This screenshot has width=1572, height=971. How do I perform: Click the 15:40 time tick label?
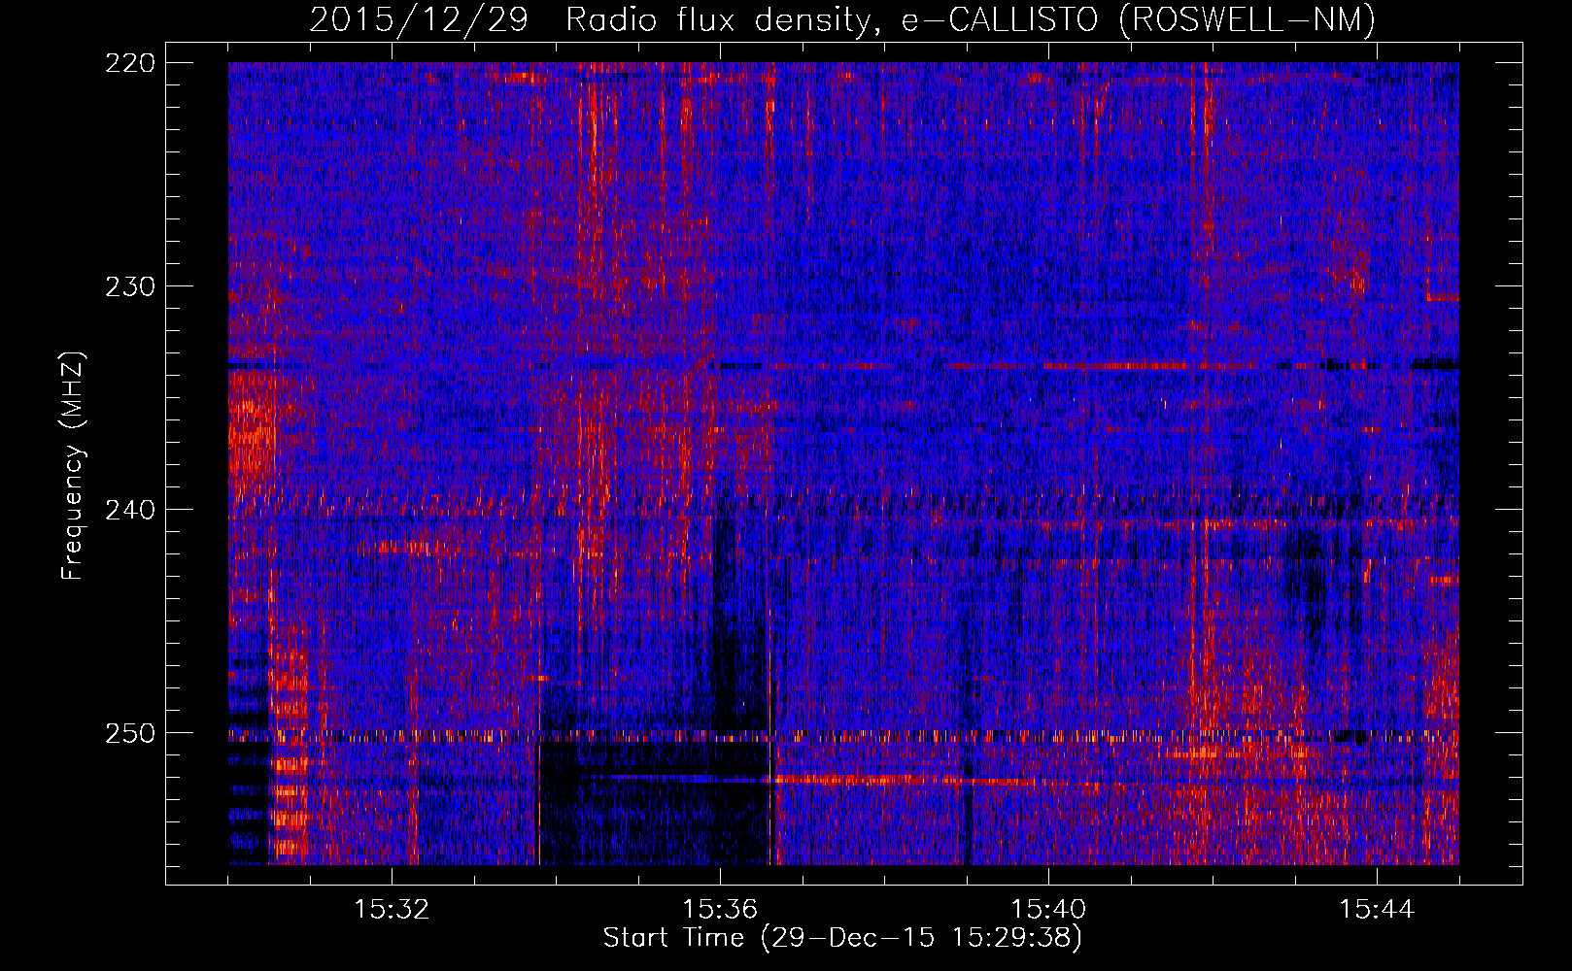[1048, 910]
